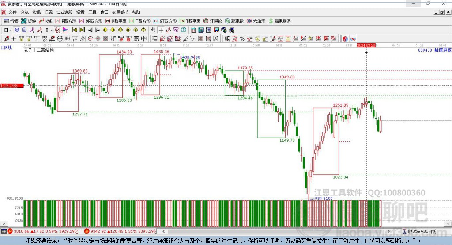Click the 1438.9600 high price label

pyautogui.click(x=190, y=57)
